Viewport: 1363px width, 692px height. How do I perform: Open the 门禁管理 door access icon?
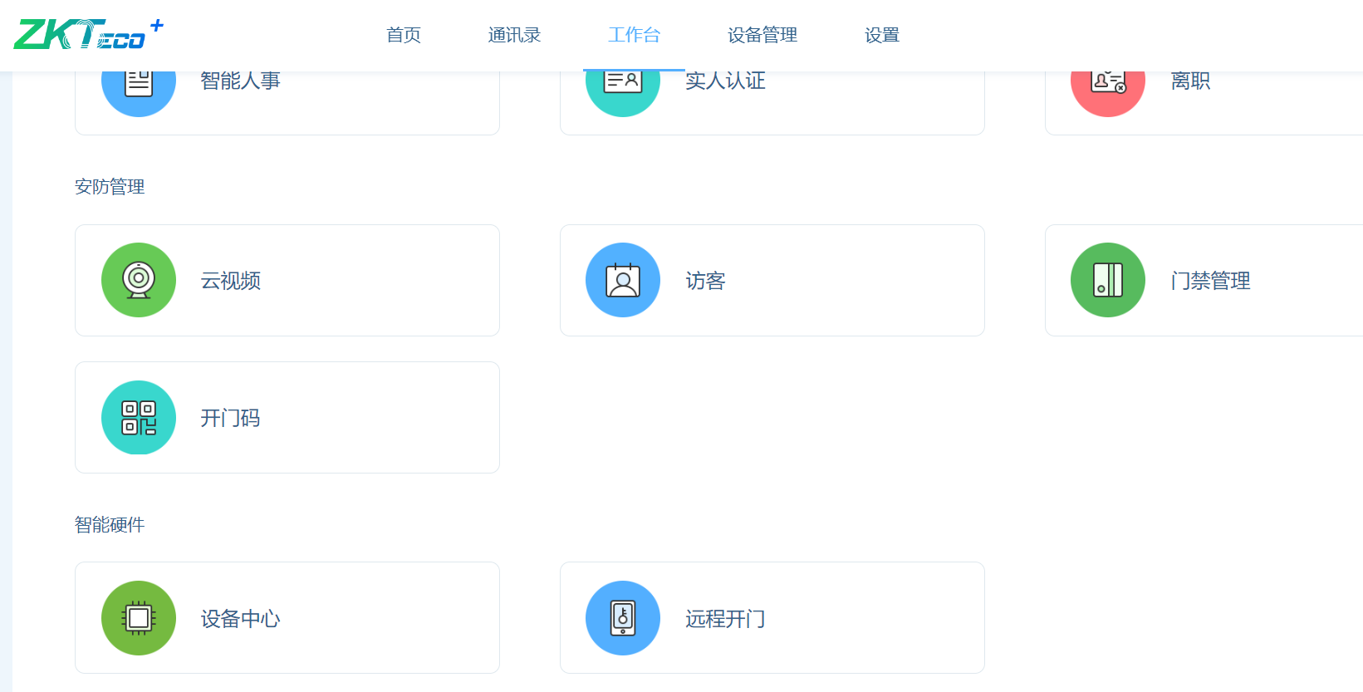tap(1107, 280)
